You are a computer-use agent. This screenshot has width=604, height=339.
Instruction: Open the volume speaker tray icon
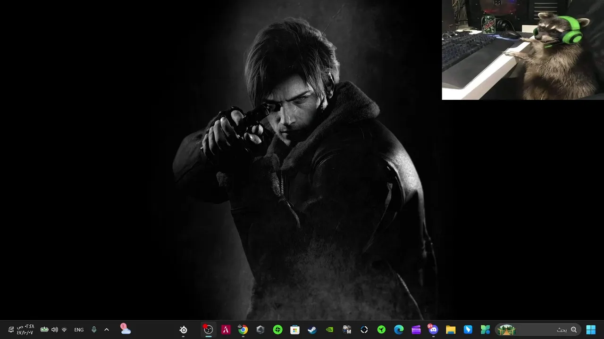55,330
